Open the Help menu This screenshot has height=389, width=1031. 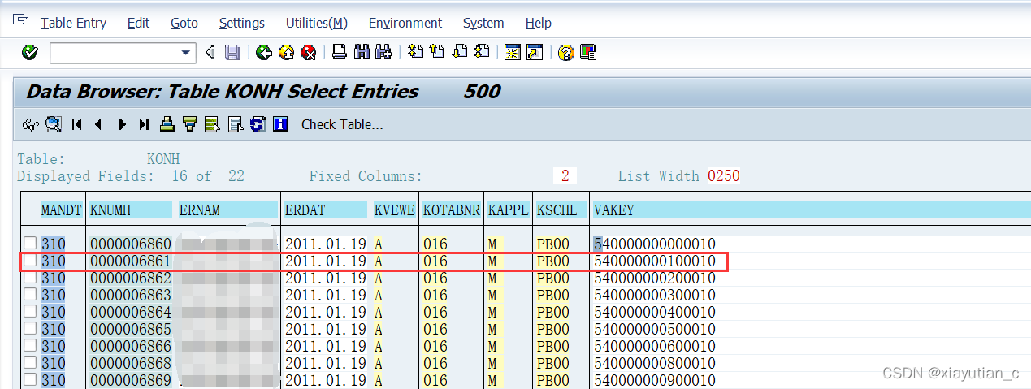point(538,23)
